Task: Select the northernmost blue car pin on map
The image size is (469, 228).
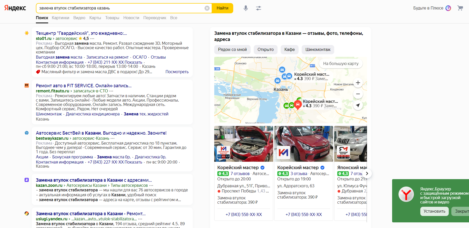Action: point(282,70)
